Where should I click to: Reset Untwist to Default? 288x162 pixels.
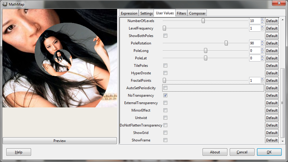point(272,118)
